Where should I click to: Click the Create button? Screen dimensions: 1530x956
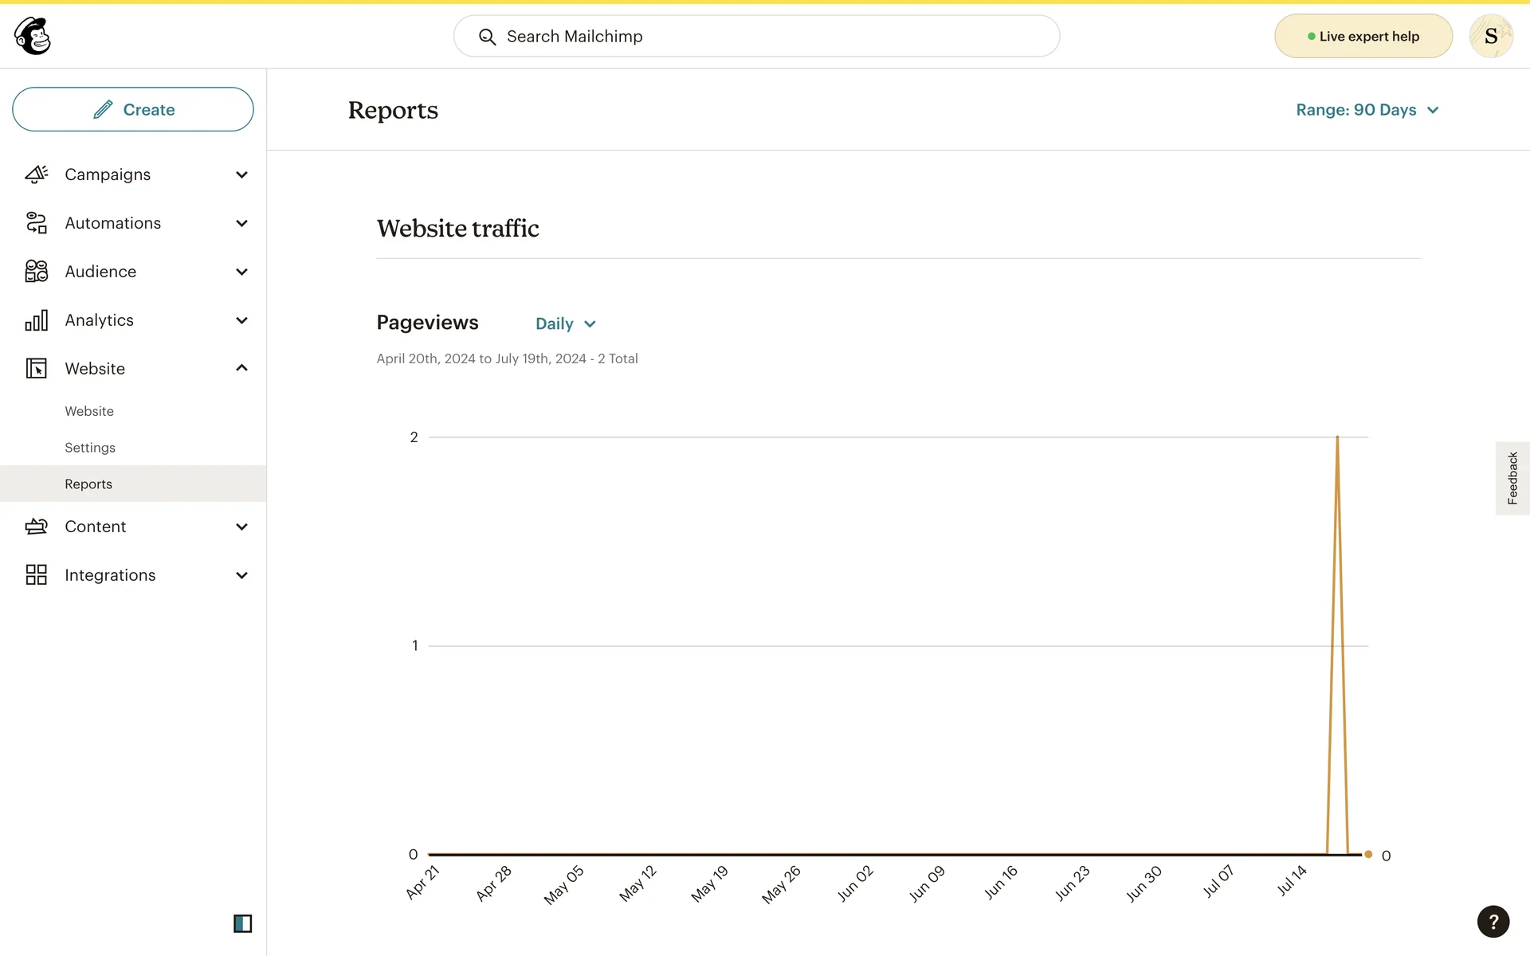coord(133,109)
